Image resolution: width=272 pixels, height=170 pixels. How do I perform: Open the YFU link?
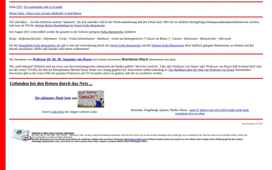(19, 7)
